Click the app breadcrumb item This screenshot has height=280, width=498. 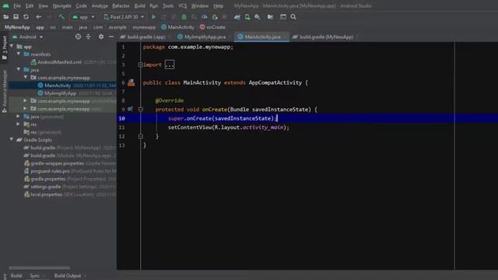[x=40, y=27]
